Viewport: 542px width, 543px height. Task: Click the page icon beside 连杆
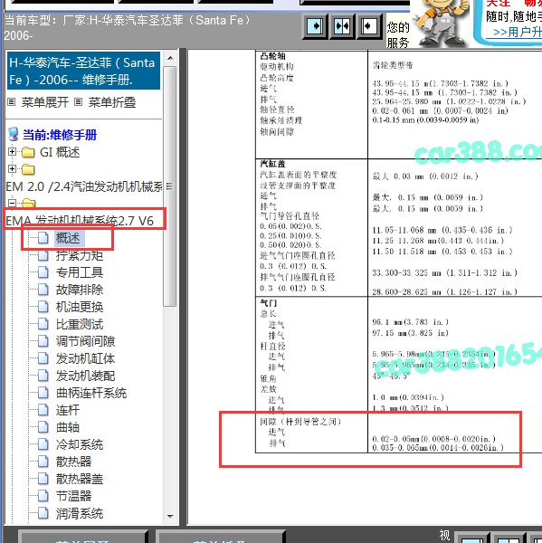pyautogui.click(x=43, y=410)
